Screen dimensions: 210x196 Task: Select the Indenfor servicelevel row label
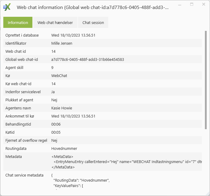[x=23, y=92]
